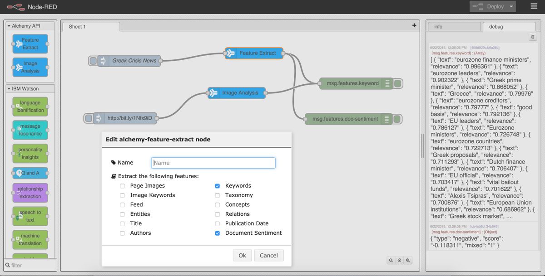Select the message resonance palette node
This screenshot has height=276, width=545.
[x=30, y=130]
